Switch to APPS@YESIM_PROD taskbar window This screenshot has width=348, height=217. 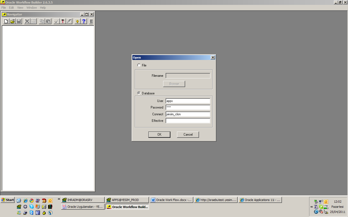127,200
